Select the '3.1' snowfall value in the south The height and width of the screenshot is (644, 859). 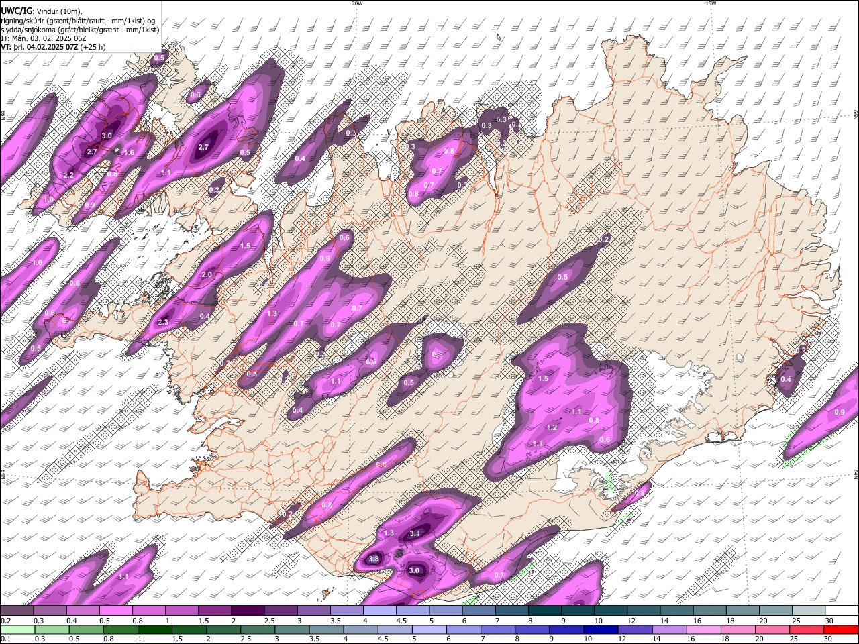click(415, 533)
